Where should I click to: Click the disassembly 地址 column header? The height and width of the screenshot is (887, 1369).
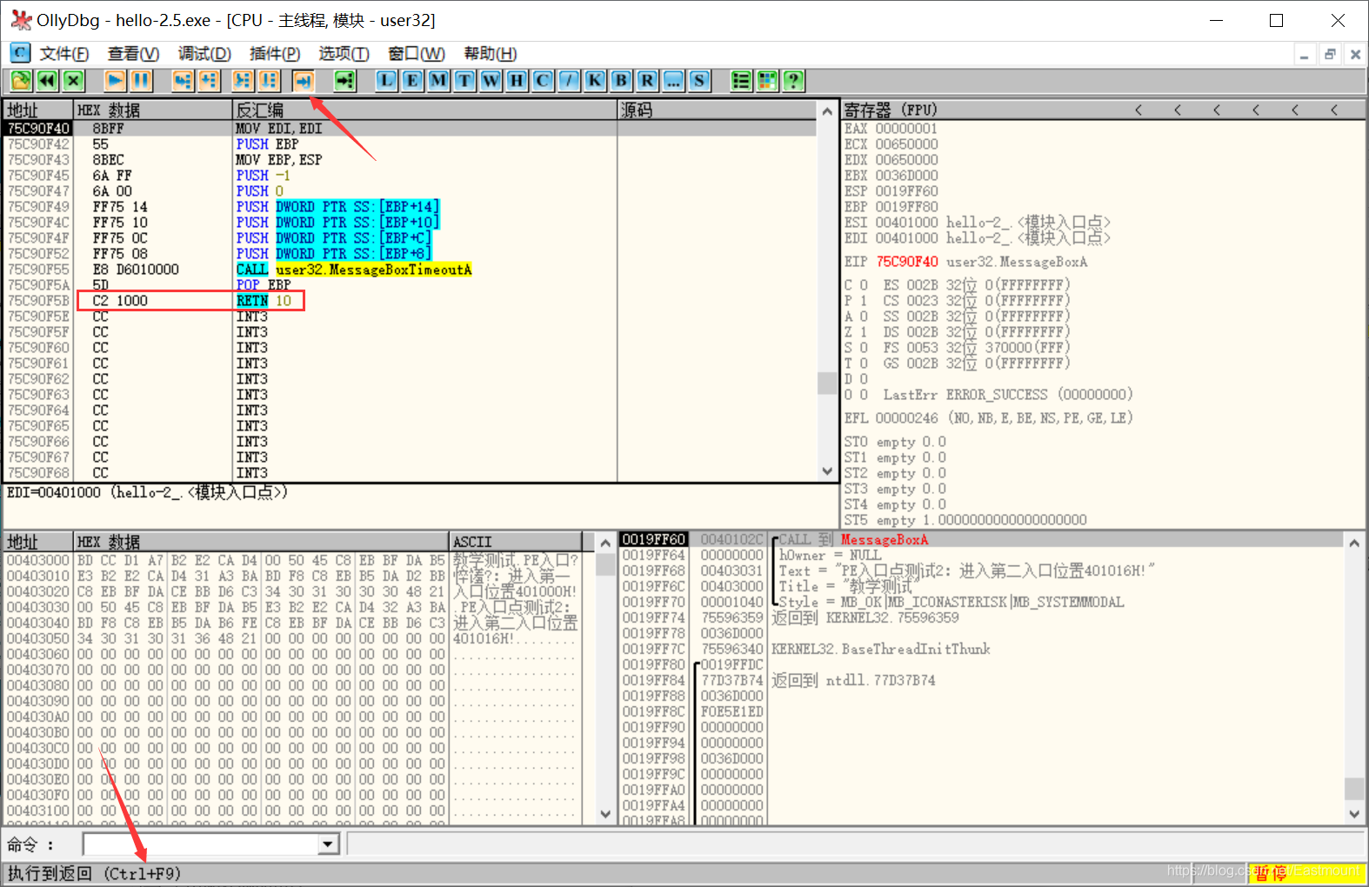(x=38, y=110)
